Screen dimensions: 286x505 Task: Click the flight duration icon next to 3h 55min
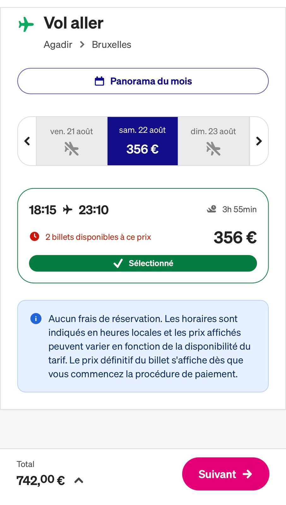coord(212,209)
